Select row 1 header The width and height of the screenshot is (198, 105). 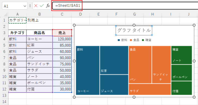(4, 20)
